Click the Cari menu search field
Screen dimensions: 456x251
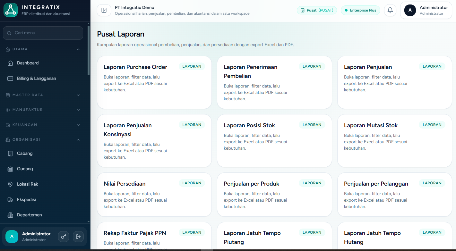43,33
